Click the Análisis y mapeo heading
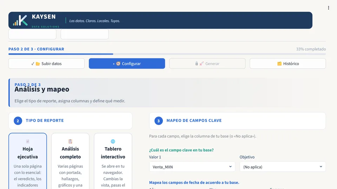 [x=42, y=89]
